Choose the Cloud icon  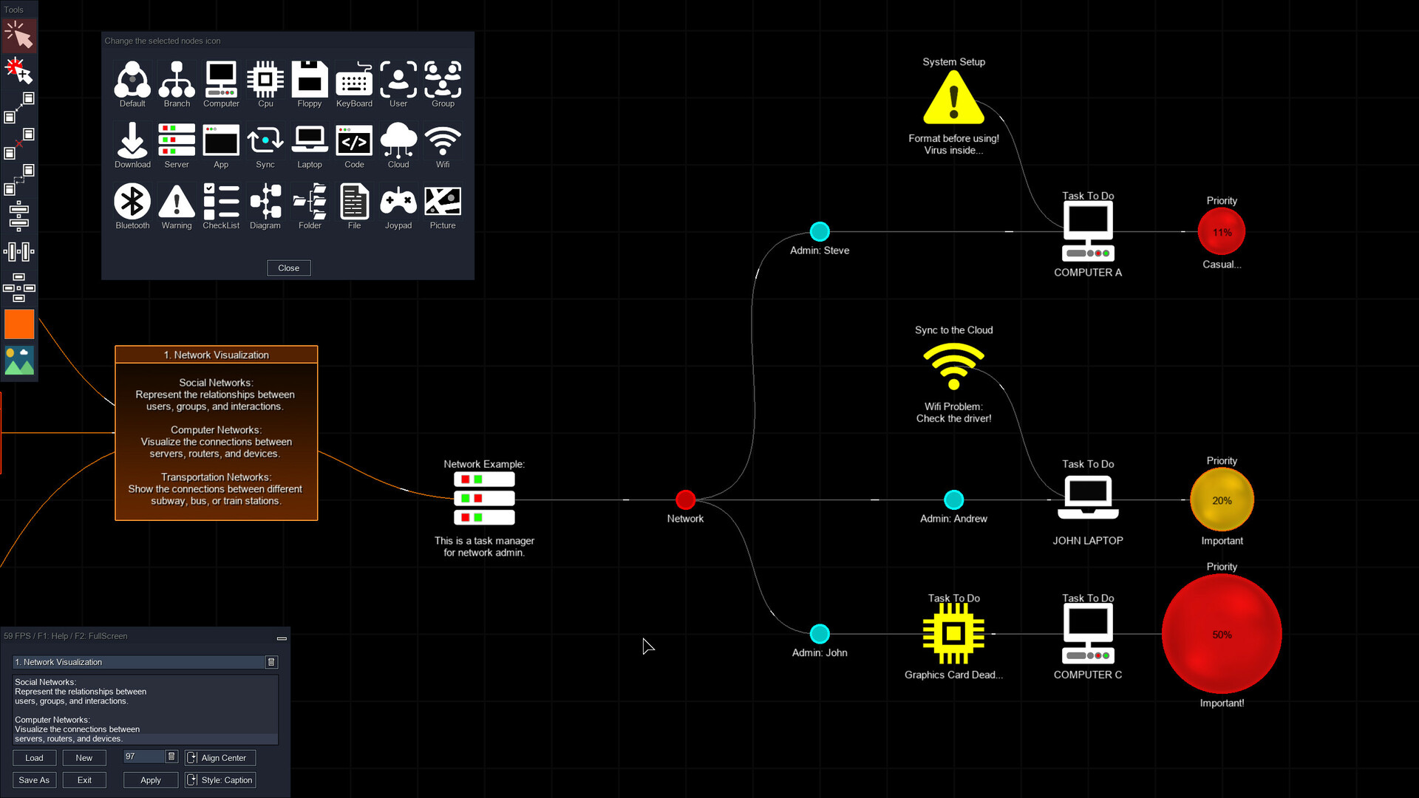[398, 140]
